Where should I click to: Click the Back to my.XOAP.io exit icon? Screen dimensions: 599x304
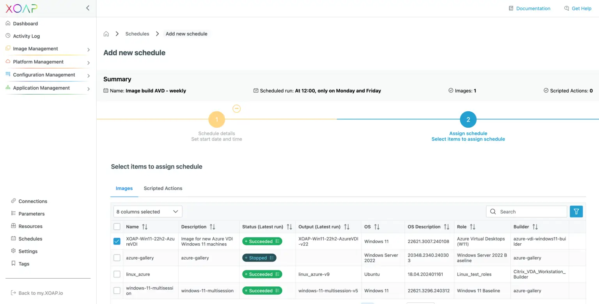(x=14, y=293)
